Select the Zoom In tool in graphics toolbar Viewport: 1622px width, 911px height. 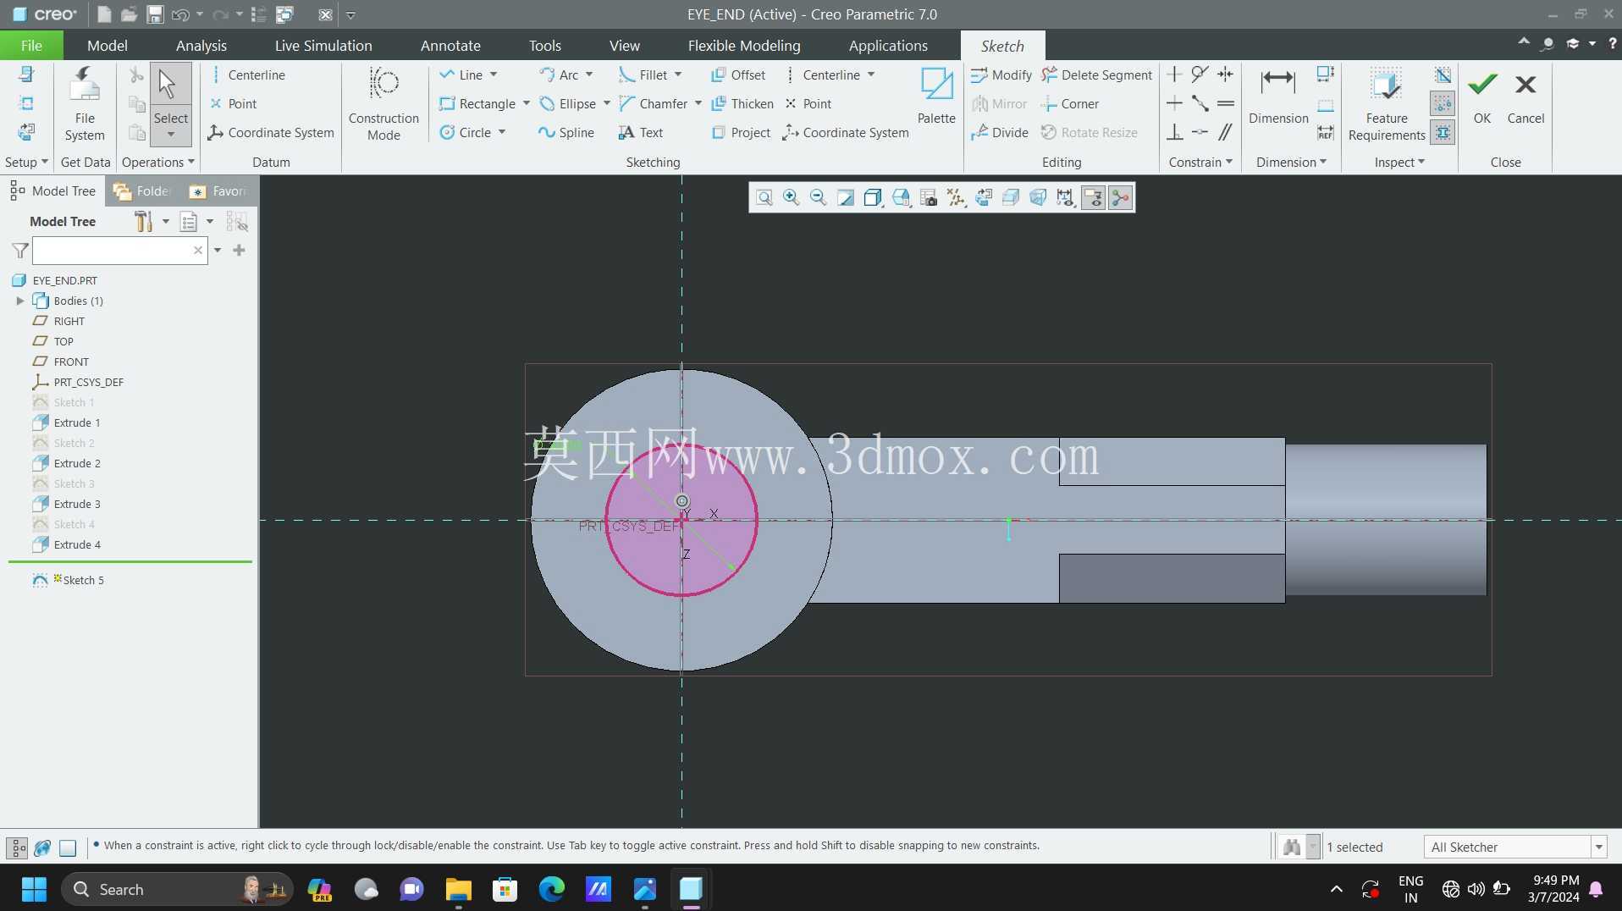coord(791,197)
